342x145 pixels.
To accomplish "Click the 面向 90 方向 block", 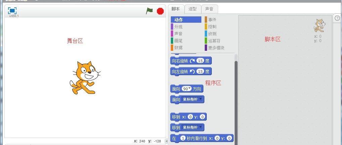I will click(x=187, y=89).
